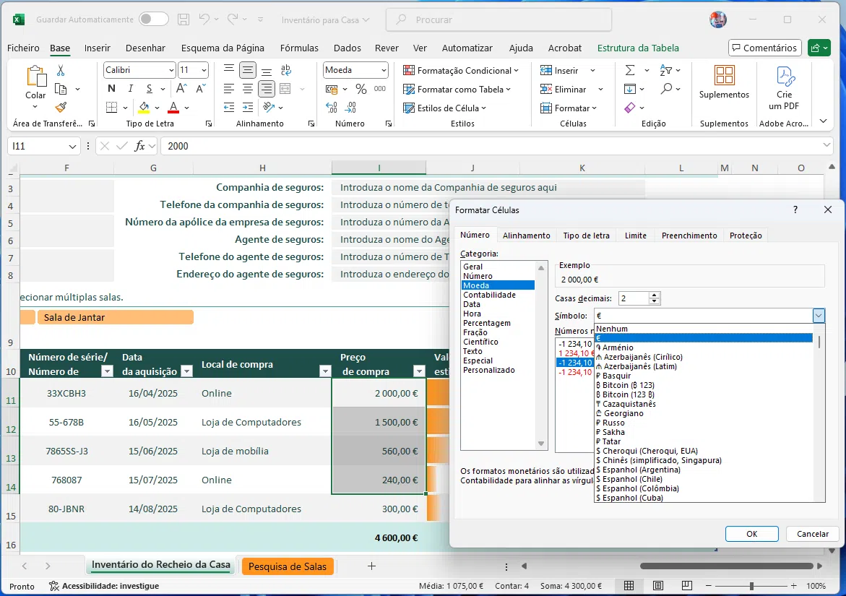Open the Fórmulas ribbon tab
Image resolution: width=846 pixels, height=596 pixels.
pyautogui.click(x=299, y=48)
